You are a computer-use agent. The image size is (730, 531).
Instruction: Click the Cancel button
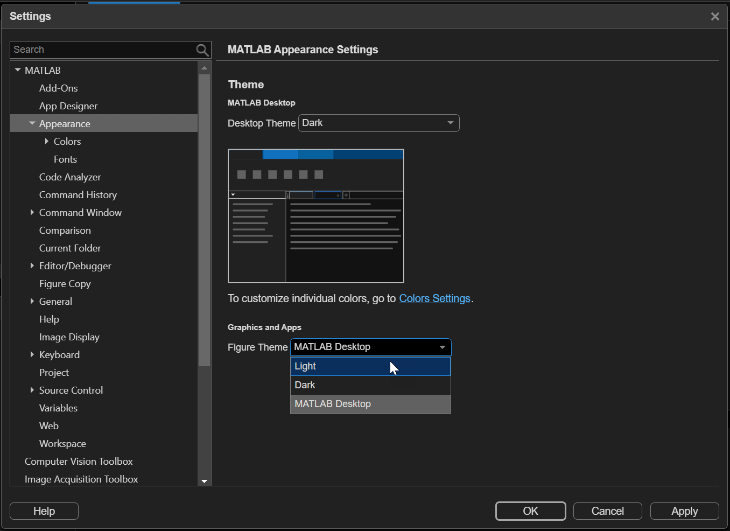(607, 511)
